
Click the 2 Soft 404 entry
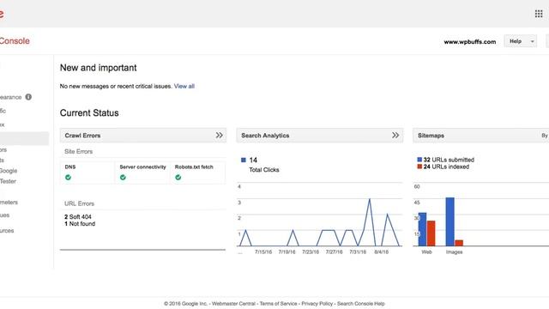[78, 217]
